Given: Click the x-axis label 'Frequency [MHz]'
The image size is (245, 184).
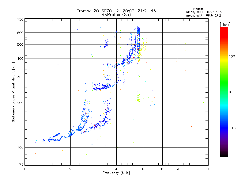Looking at the screenshot, I should tap(116, 173).
